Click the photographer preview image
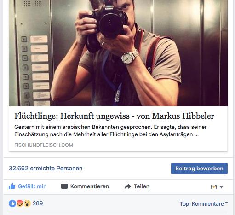The height and width of the screenshot is (215, 235). coord(118,53)
